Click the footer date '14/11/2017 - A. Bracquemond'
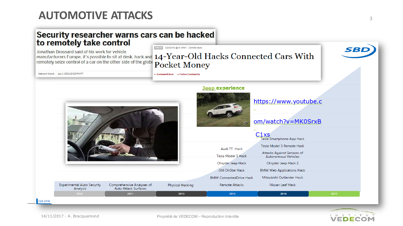This screenshot has width=403, height=226. (x=70, y=216)
